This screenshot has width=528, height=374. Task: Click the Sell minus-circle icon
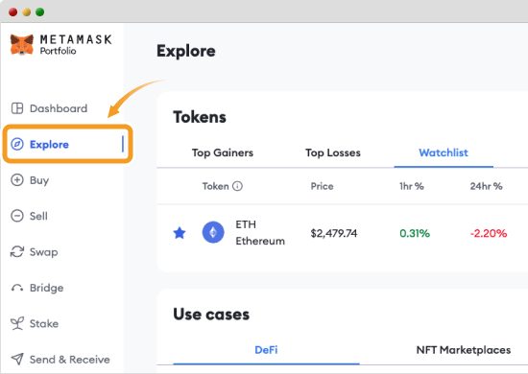pyautogui.click(x=17, y=216)
